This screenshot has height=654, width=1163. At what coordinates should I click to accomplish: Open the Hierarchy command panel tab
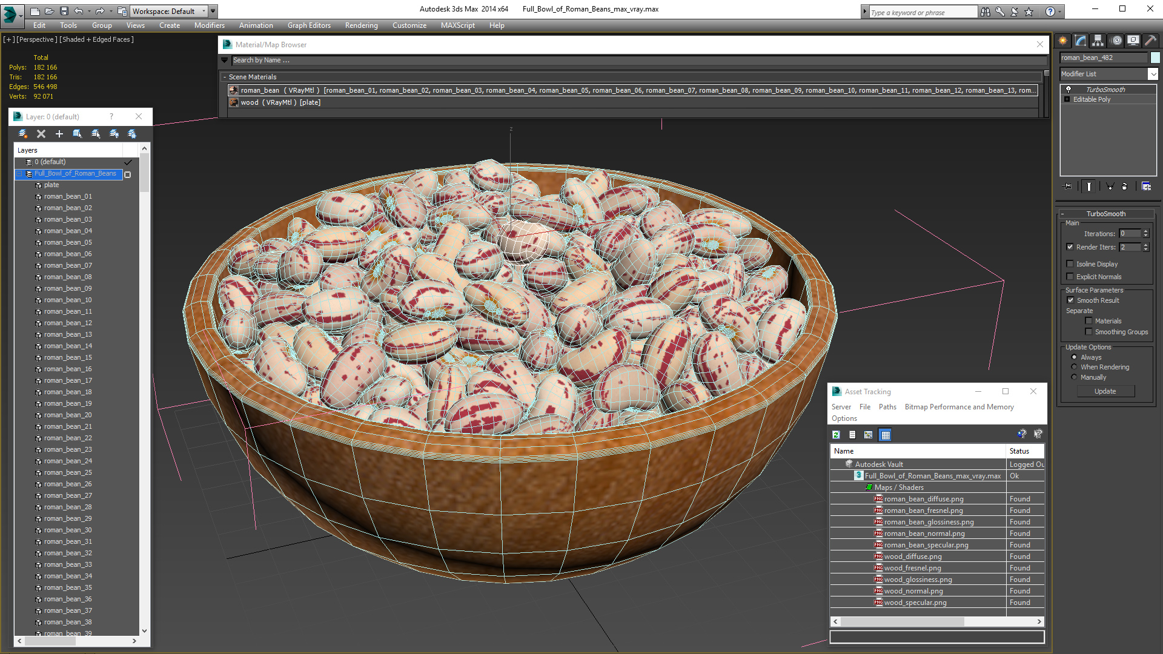coord(1098,41)
